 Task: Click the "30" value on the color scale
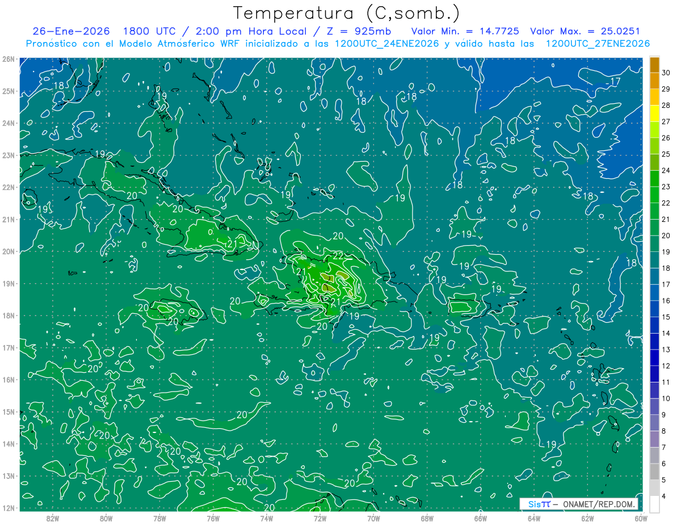pyautogui.click(x=666, y=73)
